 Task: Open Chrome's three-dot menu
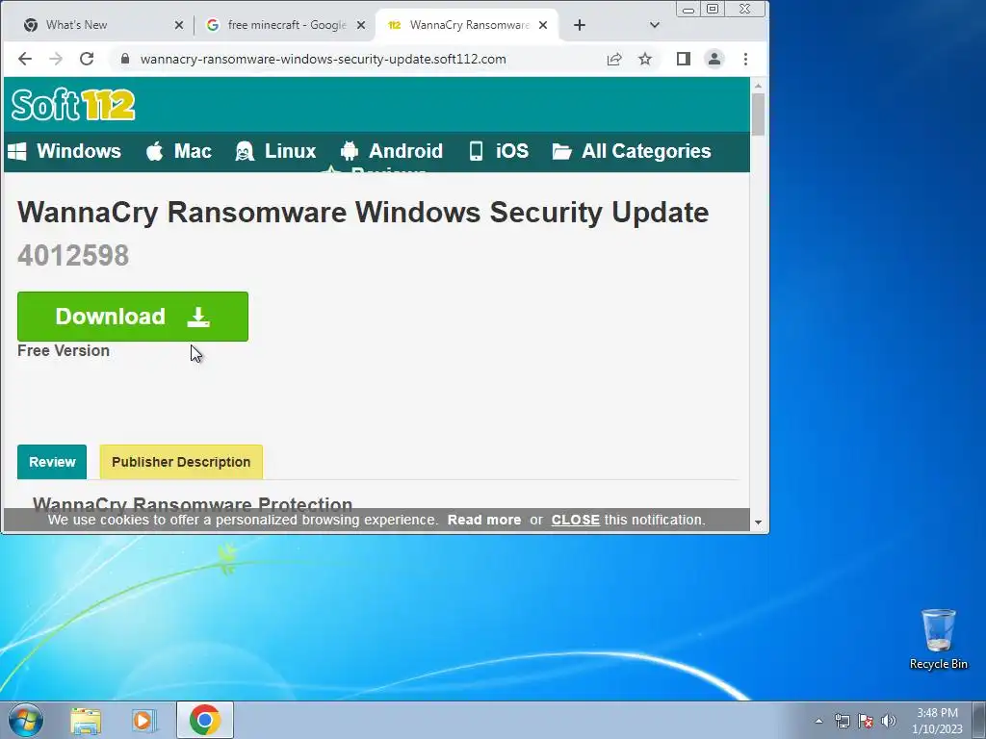[746, 59]
